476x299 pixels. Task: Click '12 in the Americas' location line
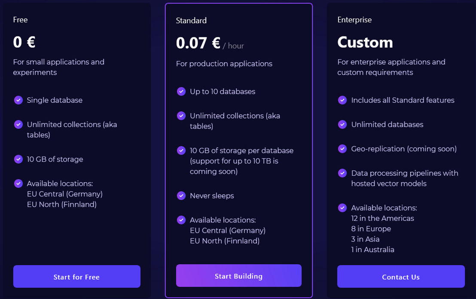[x=382, y=218]
